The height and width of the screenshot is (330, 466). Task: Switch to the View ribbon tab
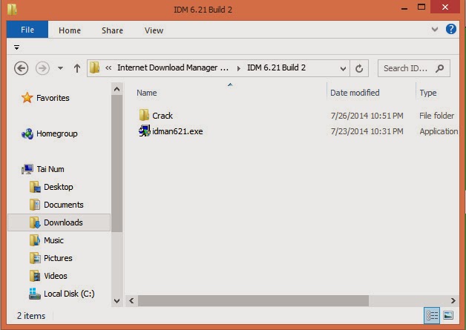click(x=154, y=30)
